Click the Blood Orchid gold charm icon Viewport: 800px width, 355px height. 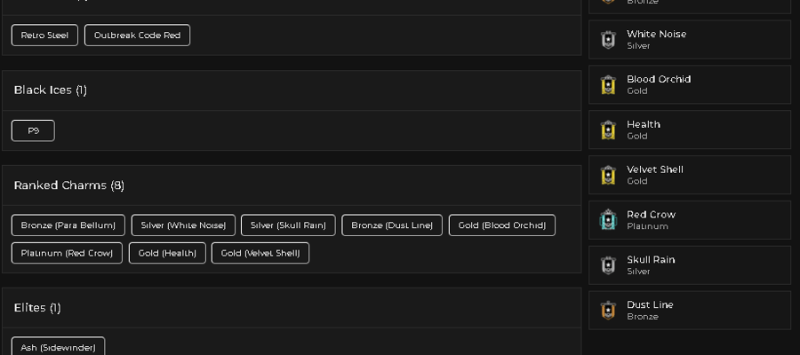(x=608, y=85)
